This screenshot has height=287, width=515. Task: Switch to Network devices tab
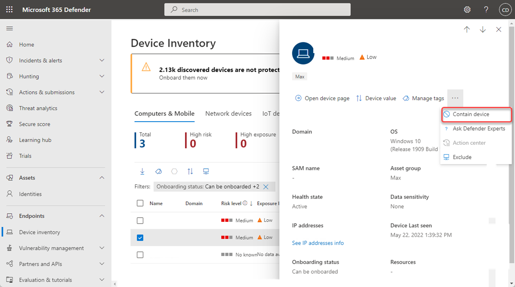tap(228, 114)
